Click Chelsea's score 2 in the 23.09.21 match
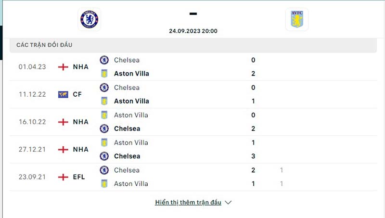 pyautogui.click(x=253, y=170)
